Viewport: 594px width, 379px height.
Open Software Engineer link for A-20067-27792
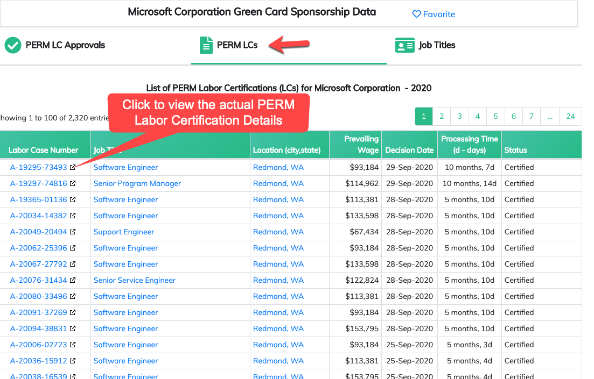pyautogui.click(x=126, y=264)
